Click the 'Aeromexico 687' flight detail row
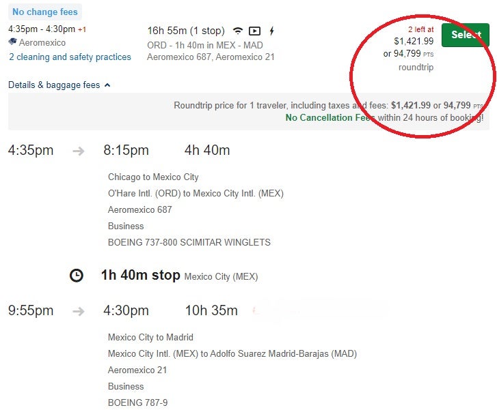The height and width of the screenshot is (410, 497). [x=139, y=209]
